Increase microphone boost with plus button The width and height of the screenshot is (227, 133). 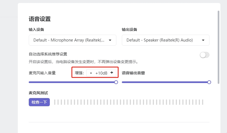coord(112,73)
